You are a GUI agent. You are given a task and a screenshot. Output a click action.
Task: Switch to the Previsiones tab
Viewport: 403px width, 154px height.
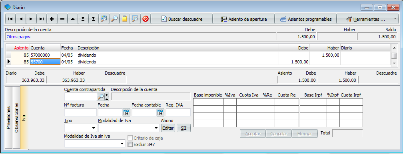point(8,117)
